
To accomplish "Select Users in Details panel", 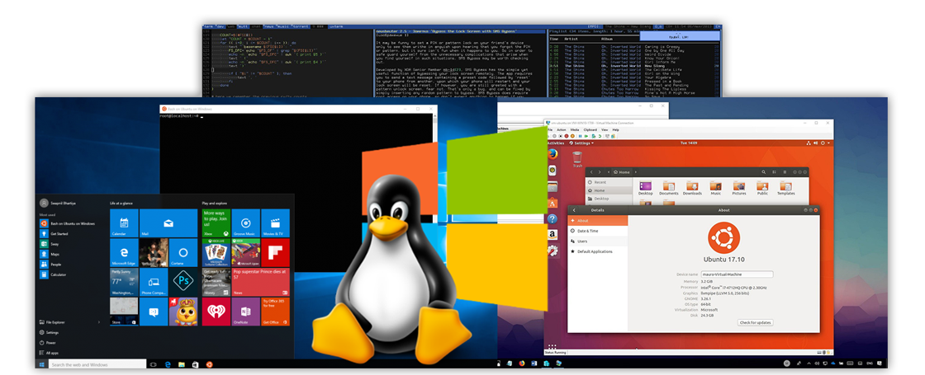I will (x=598, y=241).
